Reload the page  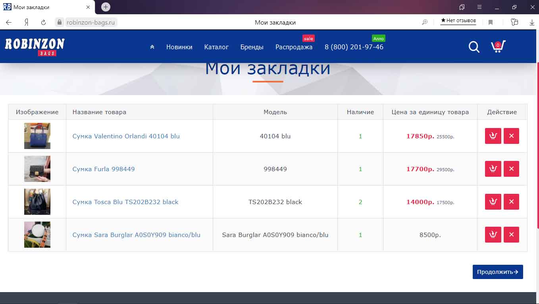pyautogui.click(x=44, y=23)
